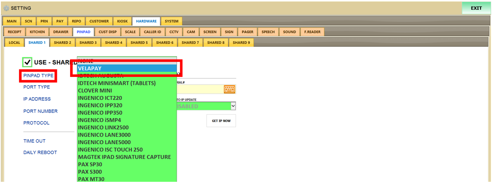492x184 pixels.
Task: Select the PINPAD tab
Action: pos(83,32)
